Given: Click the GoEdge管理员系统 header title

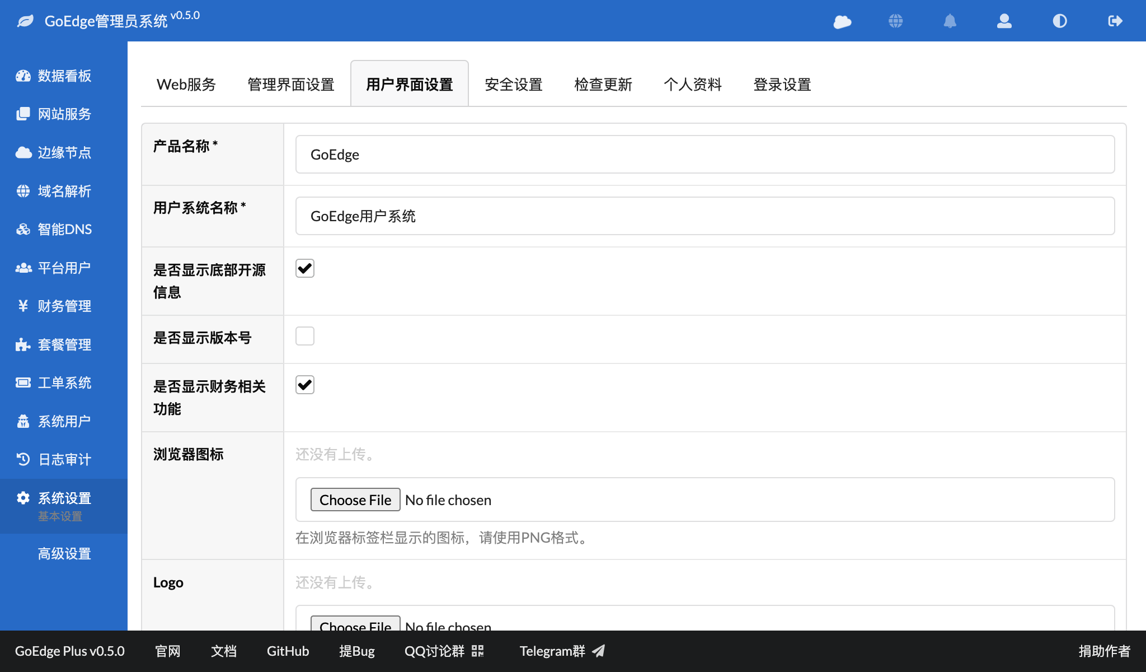Looking at the screenshot, I should [x=106, y=21].
